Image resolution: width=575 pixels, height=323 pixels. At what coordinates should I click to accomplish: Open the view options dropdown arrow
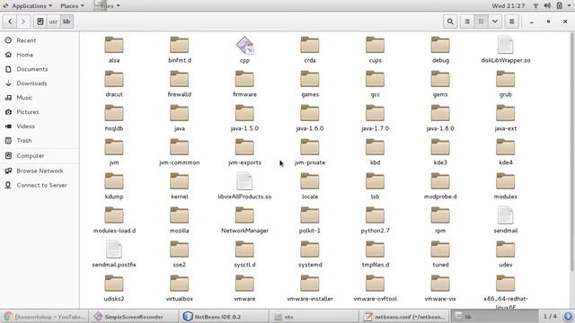pos(495,22)
